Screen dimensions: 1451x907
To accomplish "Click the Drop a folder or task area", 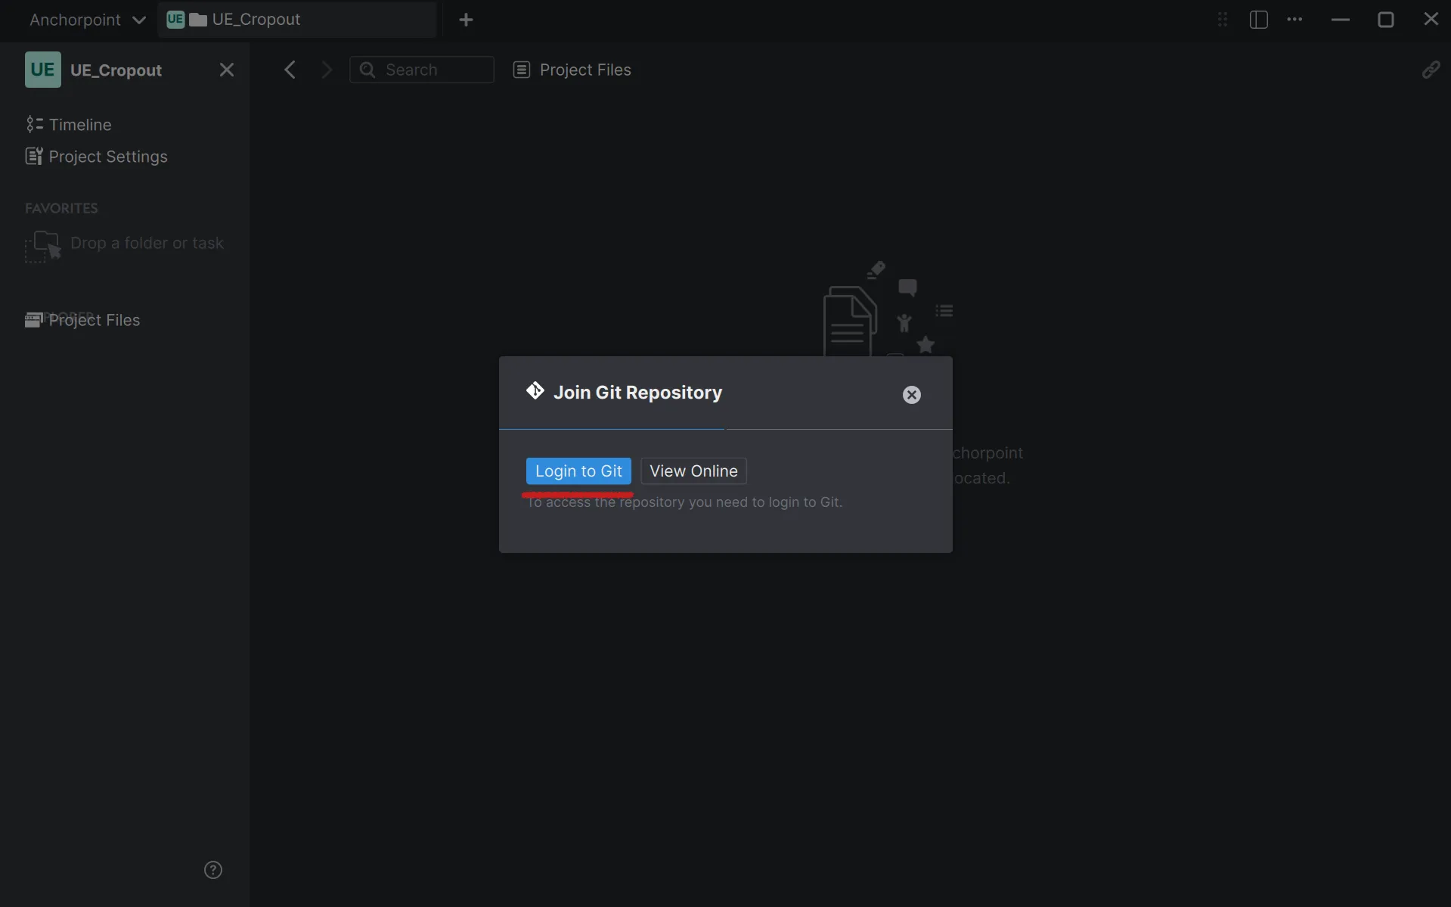I will 125,245.
